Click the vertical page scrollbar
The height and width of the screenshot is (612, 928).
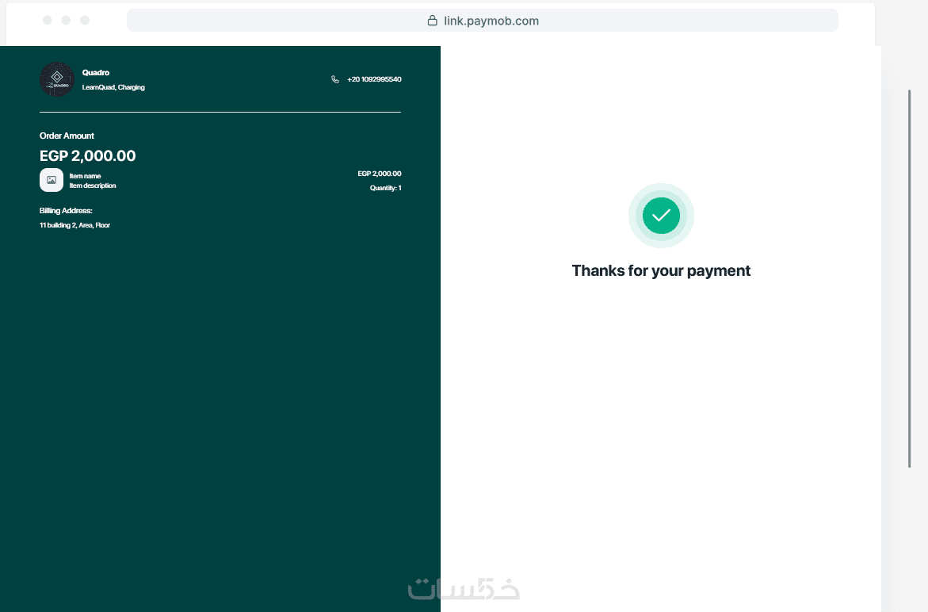910,279
